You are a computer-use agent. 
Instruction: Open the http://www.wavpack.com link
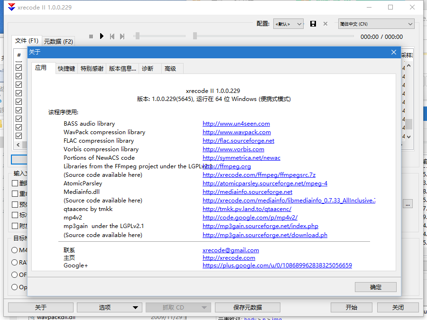(x=236, y=132)
